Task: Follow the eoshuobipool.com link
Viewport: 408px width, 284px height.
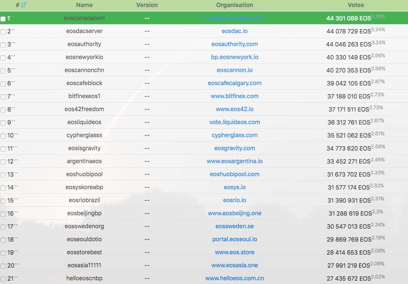Action: 234,174
